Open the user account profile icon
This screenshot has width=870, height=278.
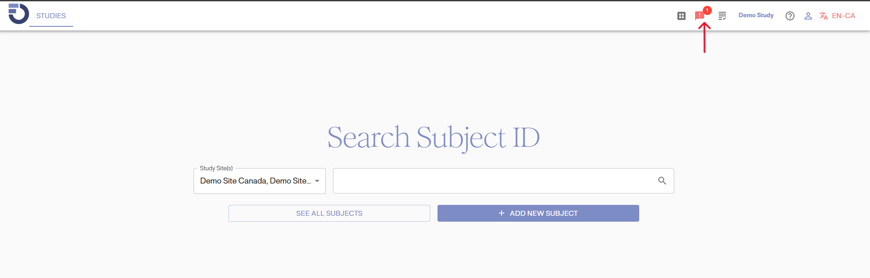(808, 16)
